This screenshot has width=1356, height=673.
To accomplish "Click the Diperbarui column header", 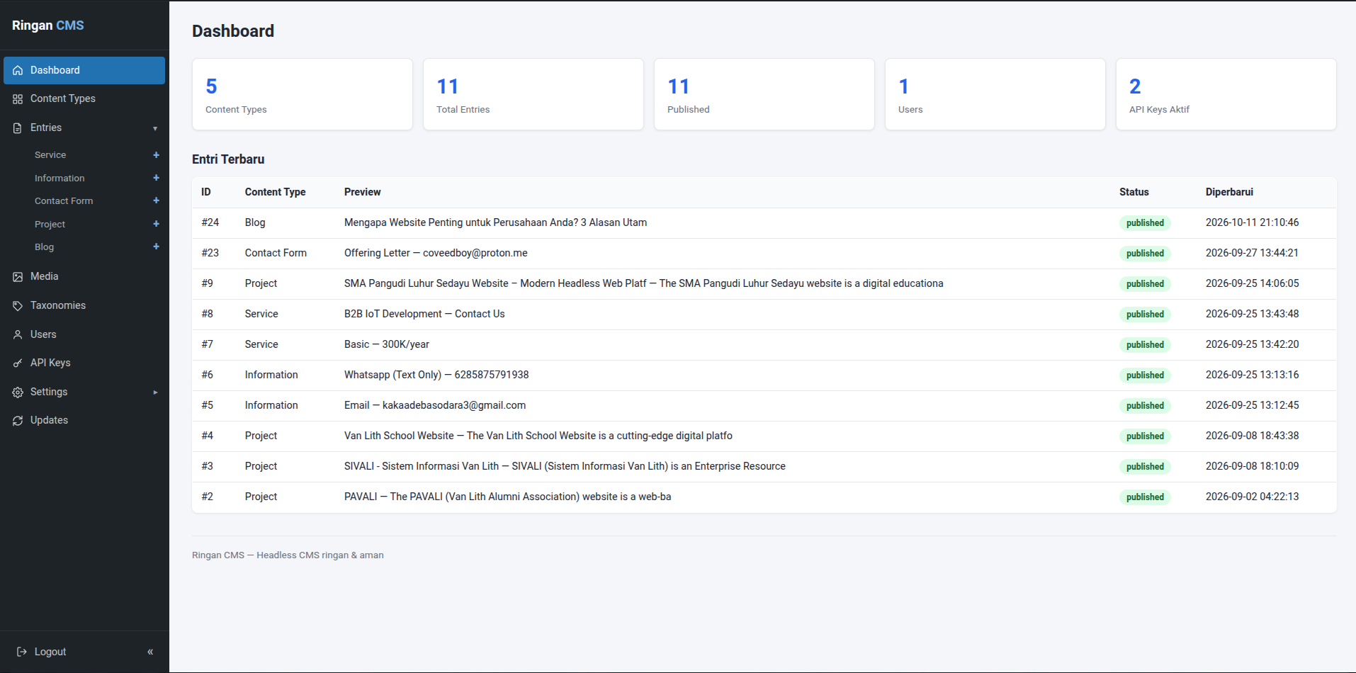I will (x=1229, y=192).
